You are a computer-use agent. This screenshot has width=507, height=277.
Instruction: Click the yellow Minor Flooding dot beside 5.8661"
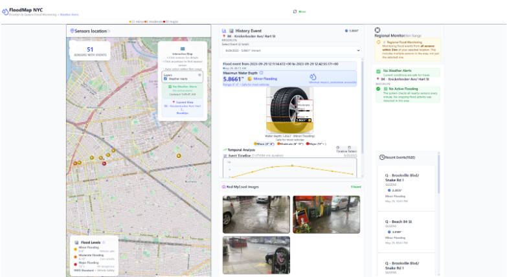pos(250,79)
